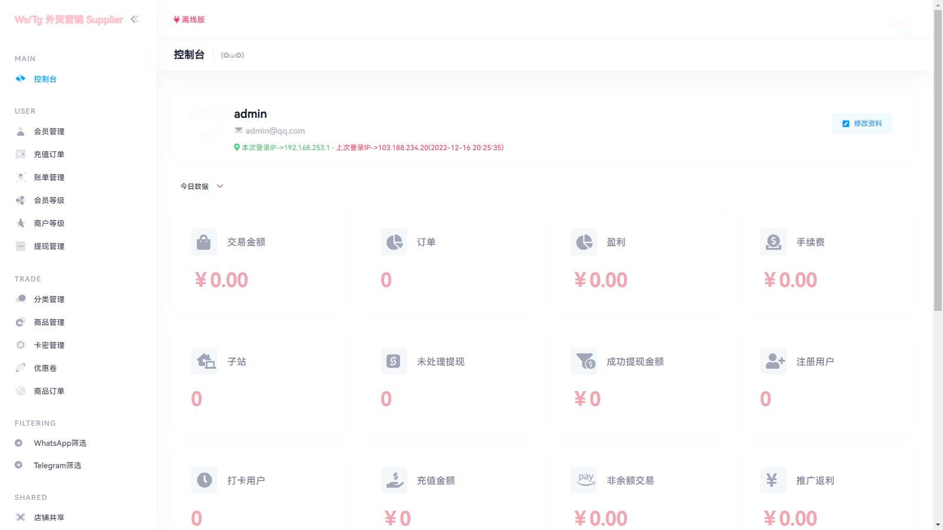Click the 交易金额 ¥0.00 value
This screenshot has height=530, width=943.
click(221, 280)
